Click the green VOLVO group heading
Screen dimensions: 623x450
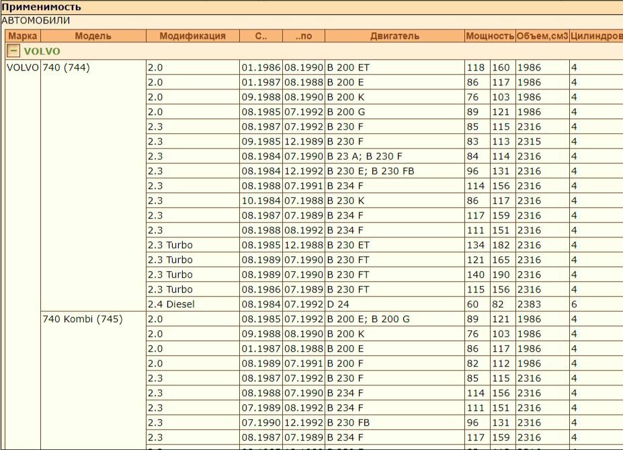(42, 51)
